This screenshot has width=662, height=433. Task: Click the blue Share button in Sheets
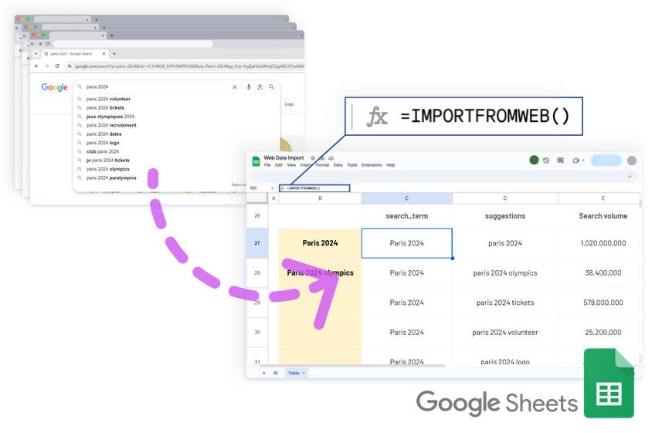[606, 161]
